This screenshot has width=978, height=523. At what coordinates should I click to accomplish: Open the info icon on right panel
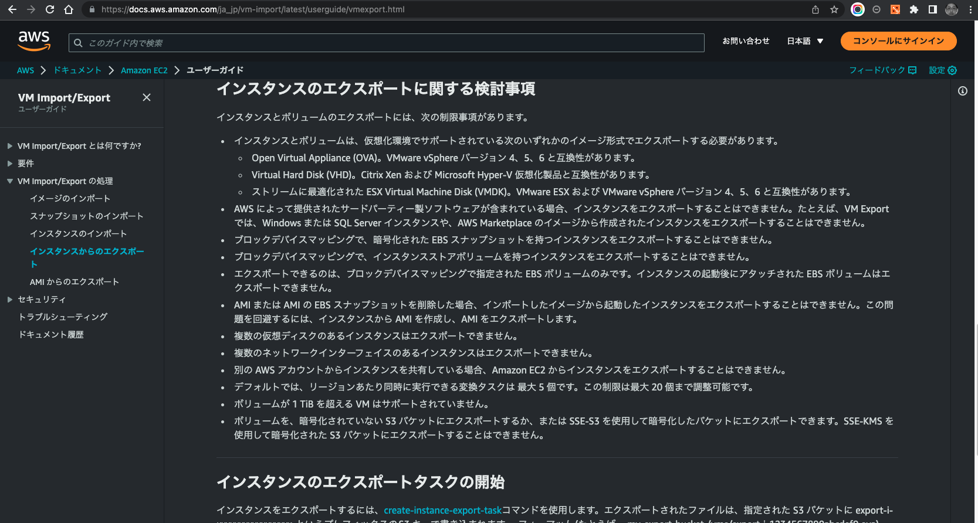(x=963, y=91)
